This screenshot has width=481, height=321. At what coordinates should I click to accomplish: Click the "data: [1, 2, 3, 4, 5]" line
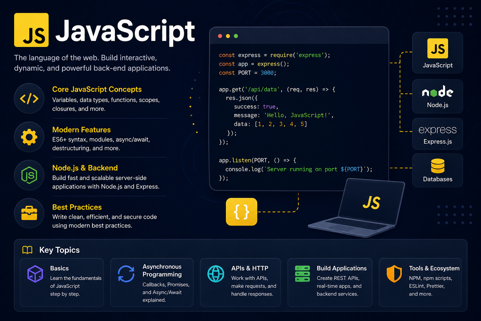(x=271, y=124)
